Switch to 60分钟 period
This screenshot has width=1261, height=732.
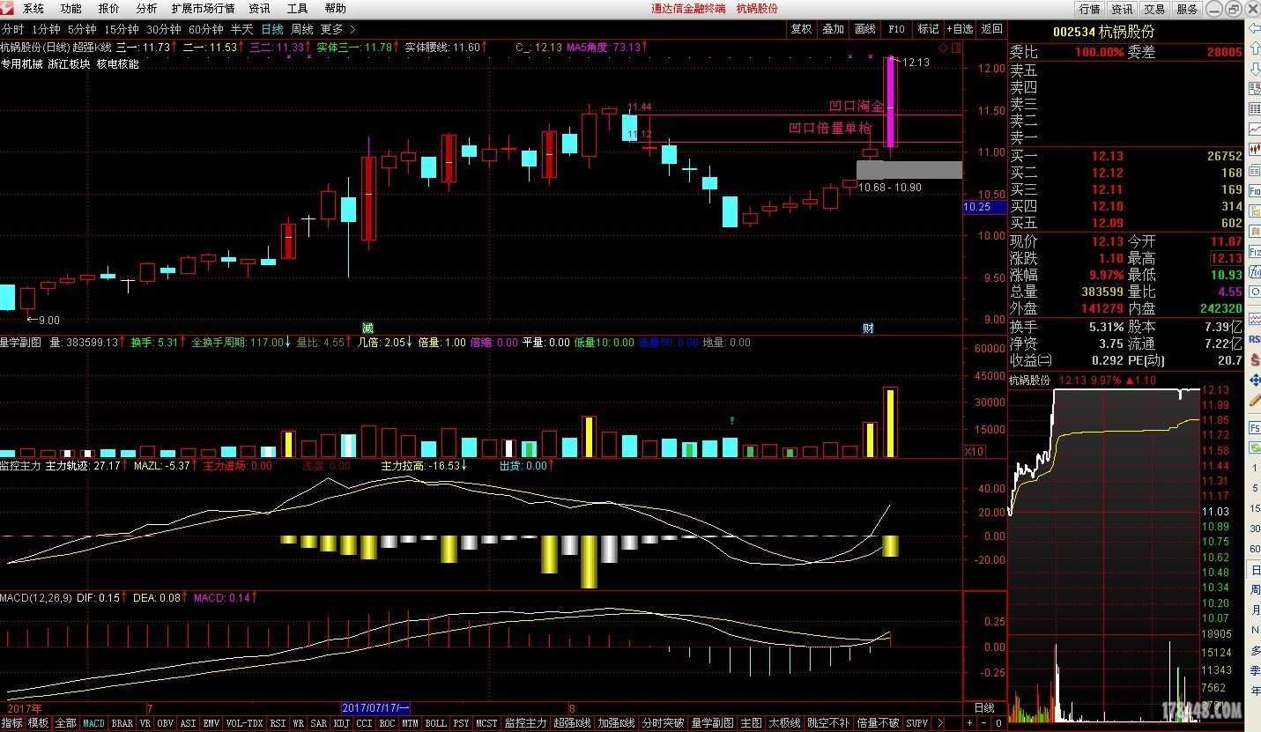[x=206, y=29]
